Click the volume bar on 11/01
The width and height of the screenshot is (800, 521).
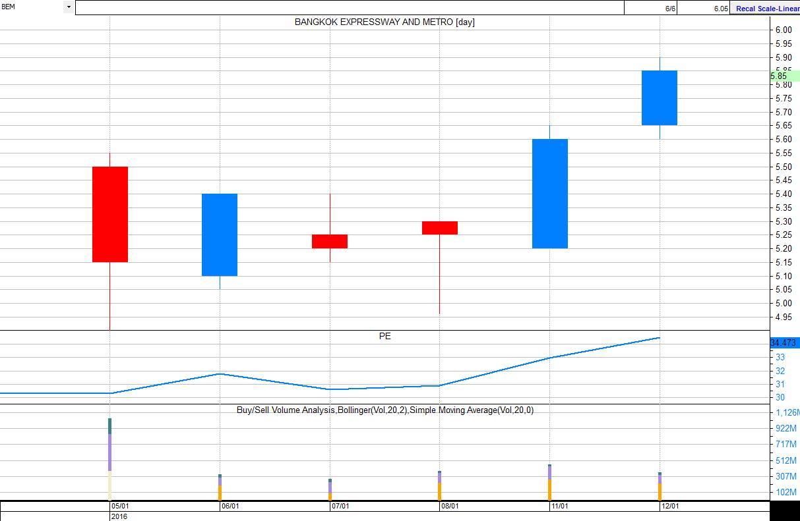(x=550, y=482)
